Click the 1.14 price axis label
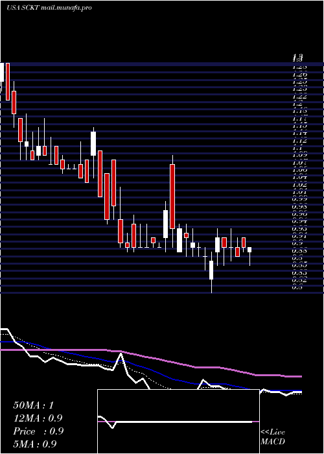The width and height of the screenshot is (324, 454). tap(299, 134)
